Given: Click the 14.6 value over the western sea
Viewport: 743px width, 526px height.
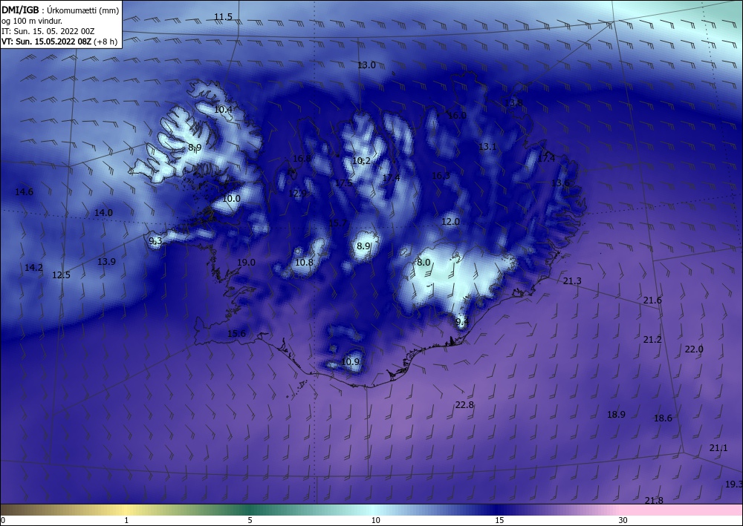Looking at the screenshot, I should pos(25,192).
